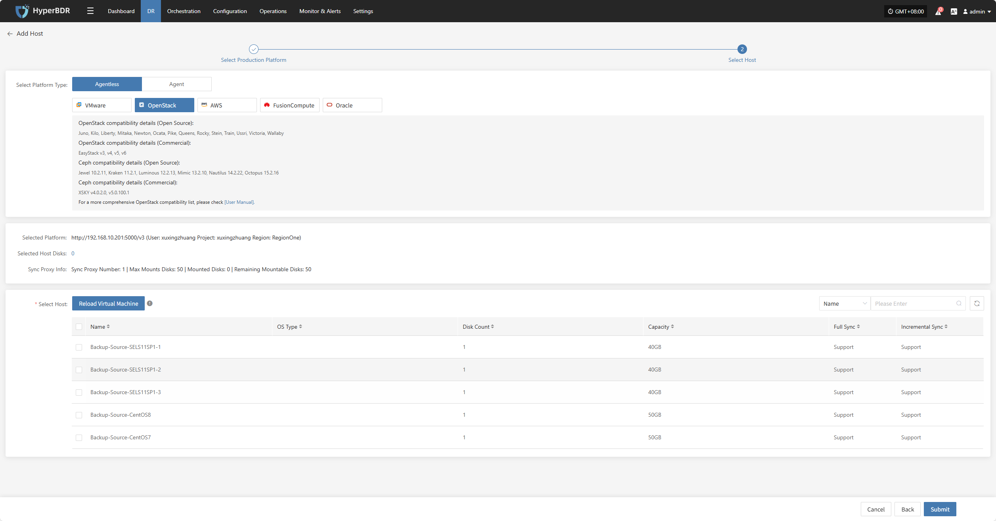
Task: Click the back arrow beside Add Host
Action: pyautogui.click(x=10, y=34)
